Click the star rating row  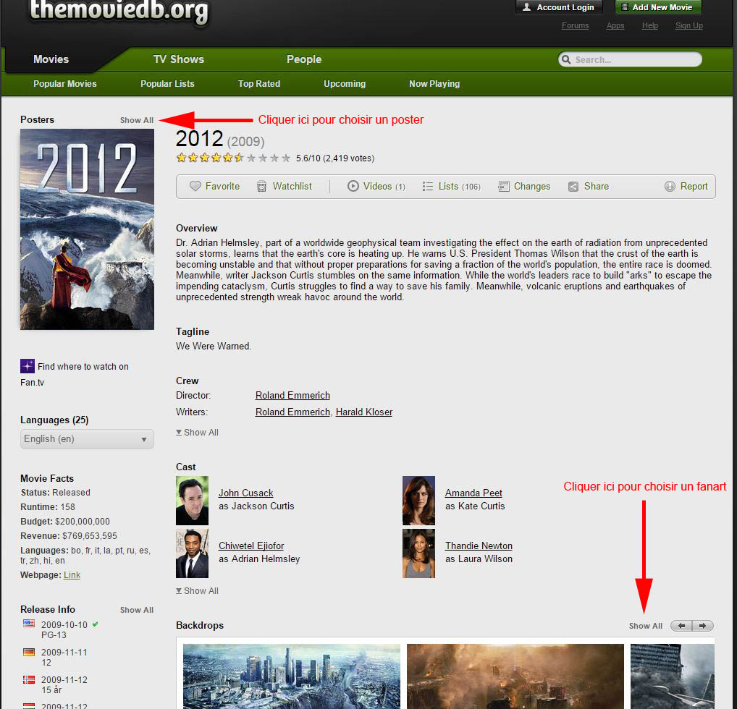[x=233, y=158]
